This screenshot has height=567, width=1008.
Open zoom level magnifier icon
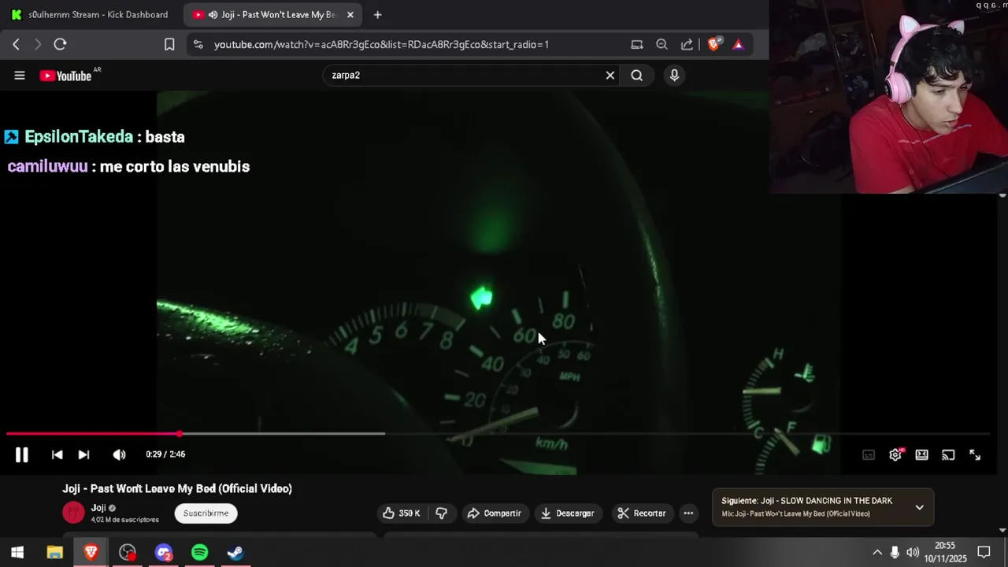tap(662, 45)
